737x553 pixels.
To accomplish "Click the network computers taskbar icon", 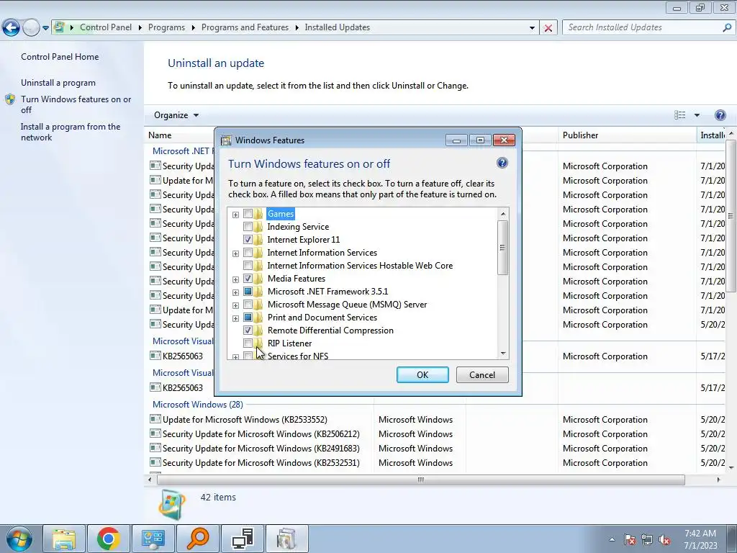I will [243, 539].
